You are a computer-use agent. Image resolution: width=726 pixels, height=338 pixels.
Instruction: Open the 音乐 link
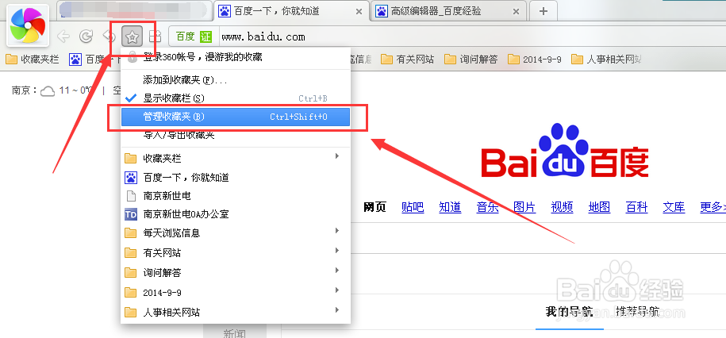487,207
